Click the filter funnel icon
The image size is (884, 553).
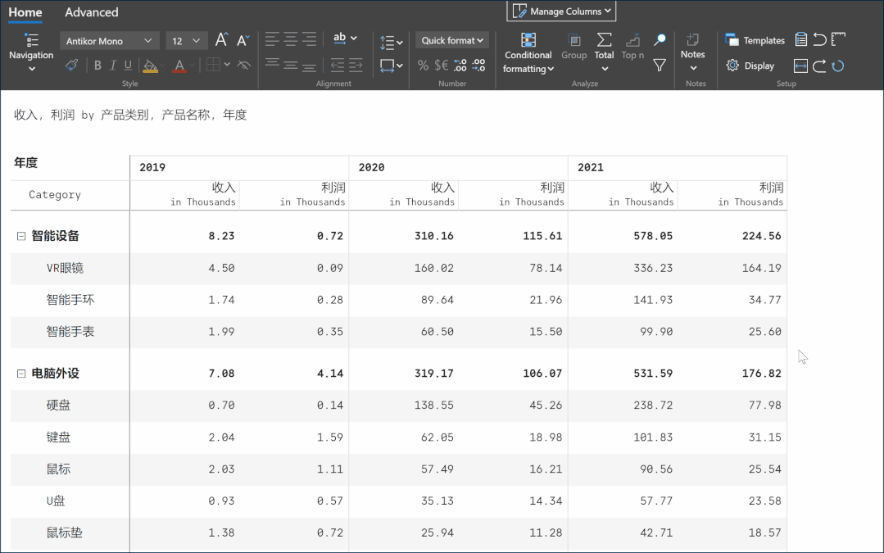660,66
